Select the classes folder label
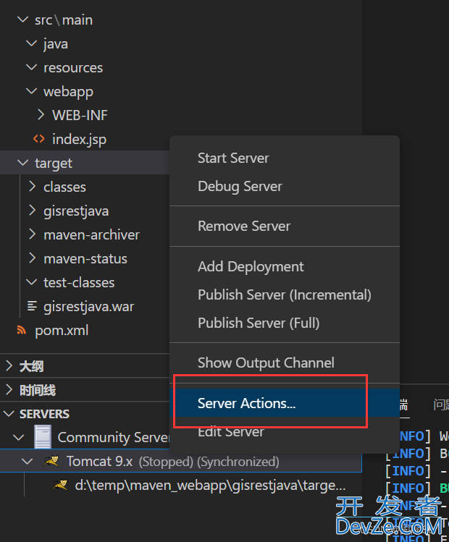The height and width of the screenshot is (542, 449). click(64, 187)
